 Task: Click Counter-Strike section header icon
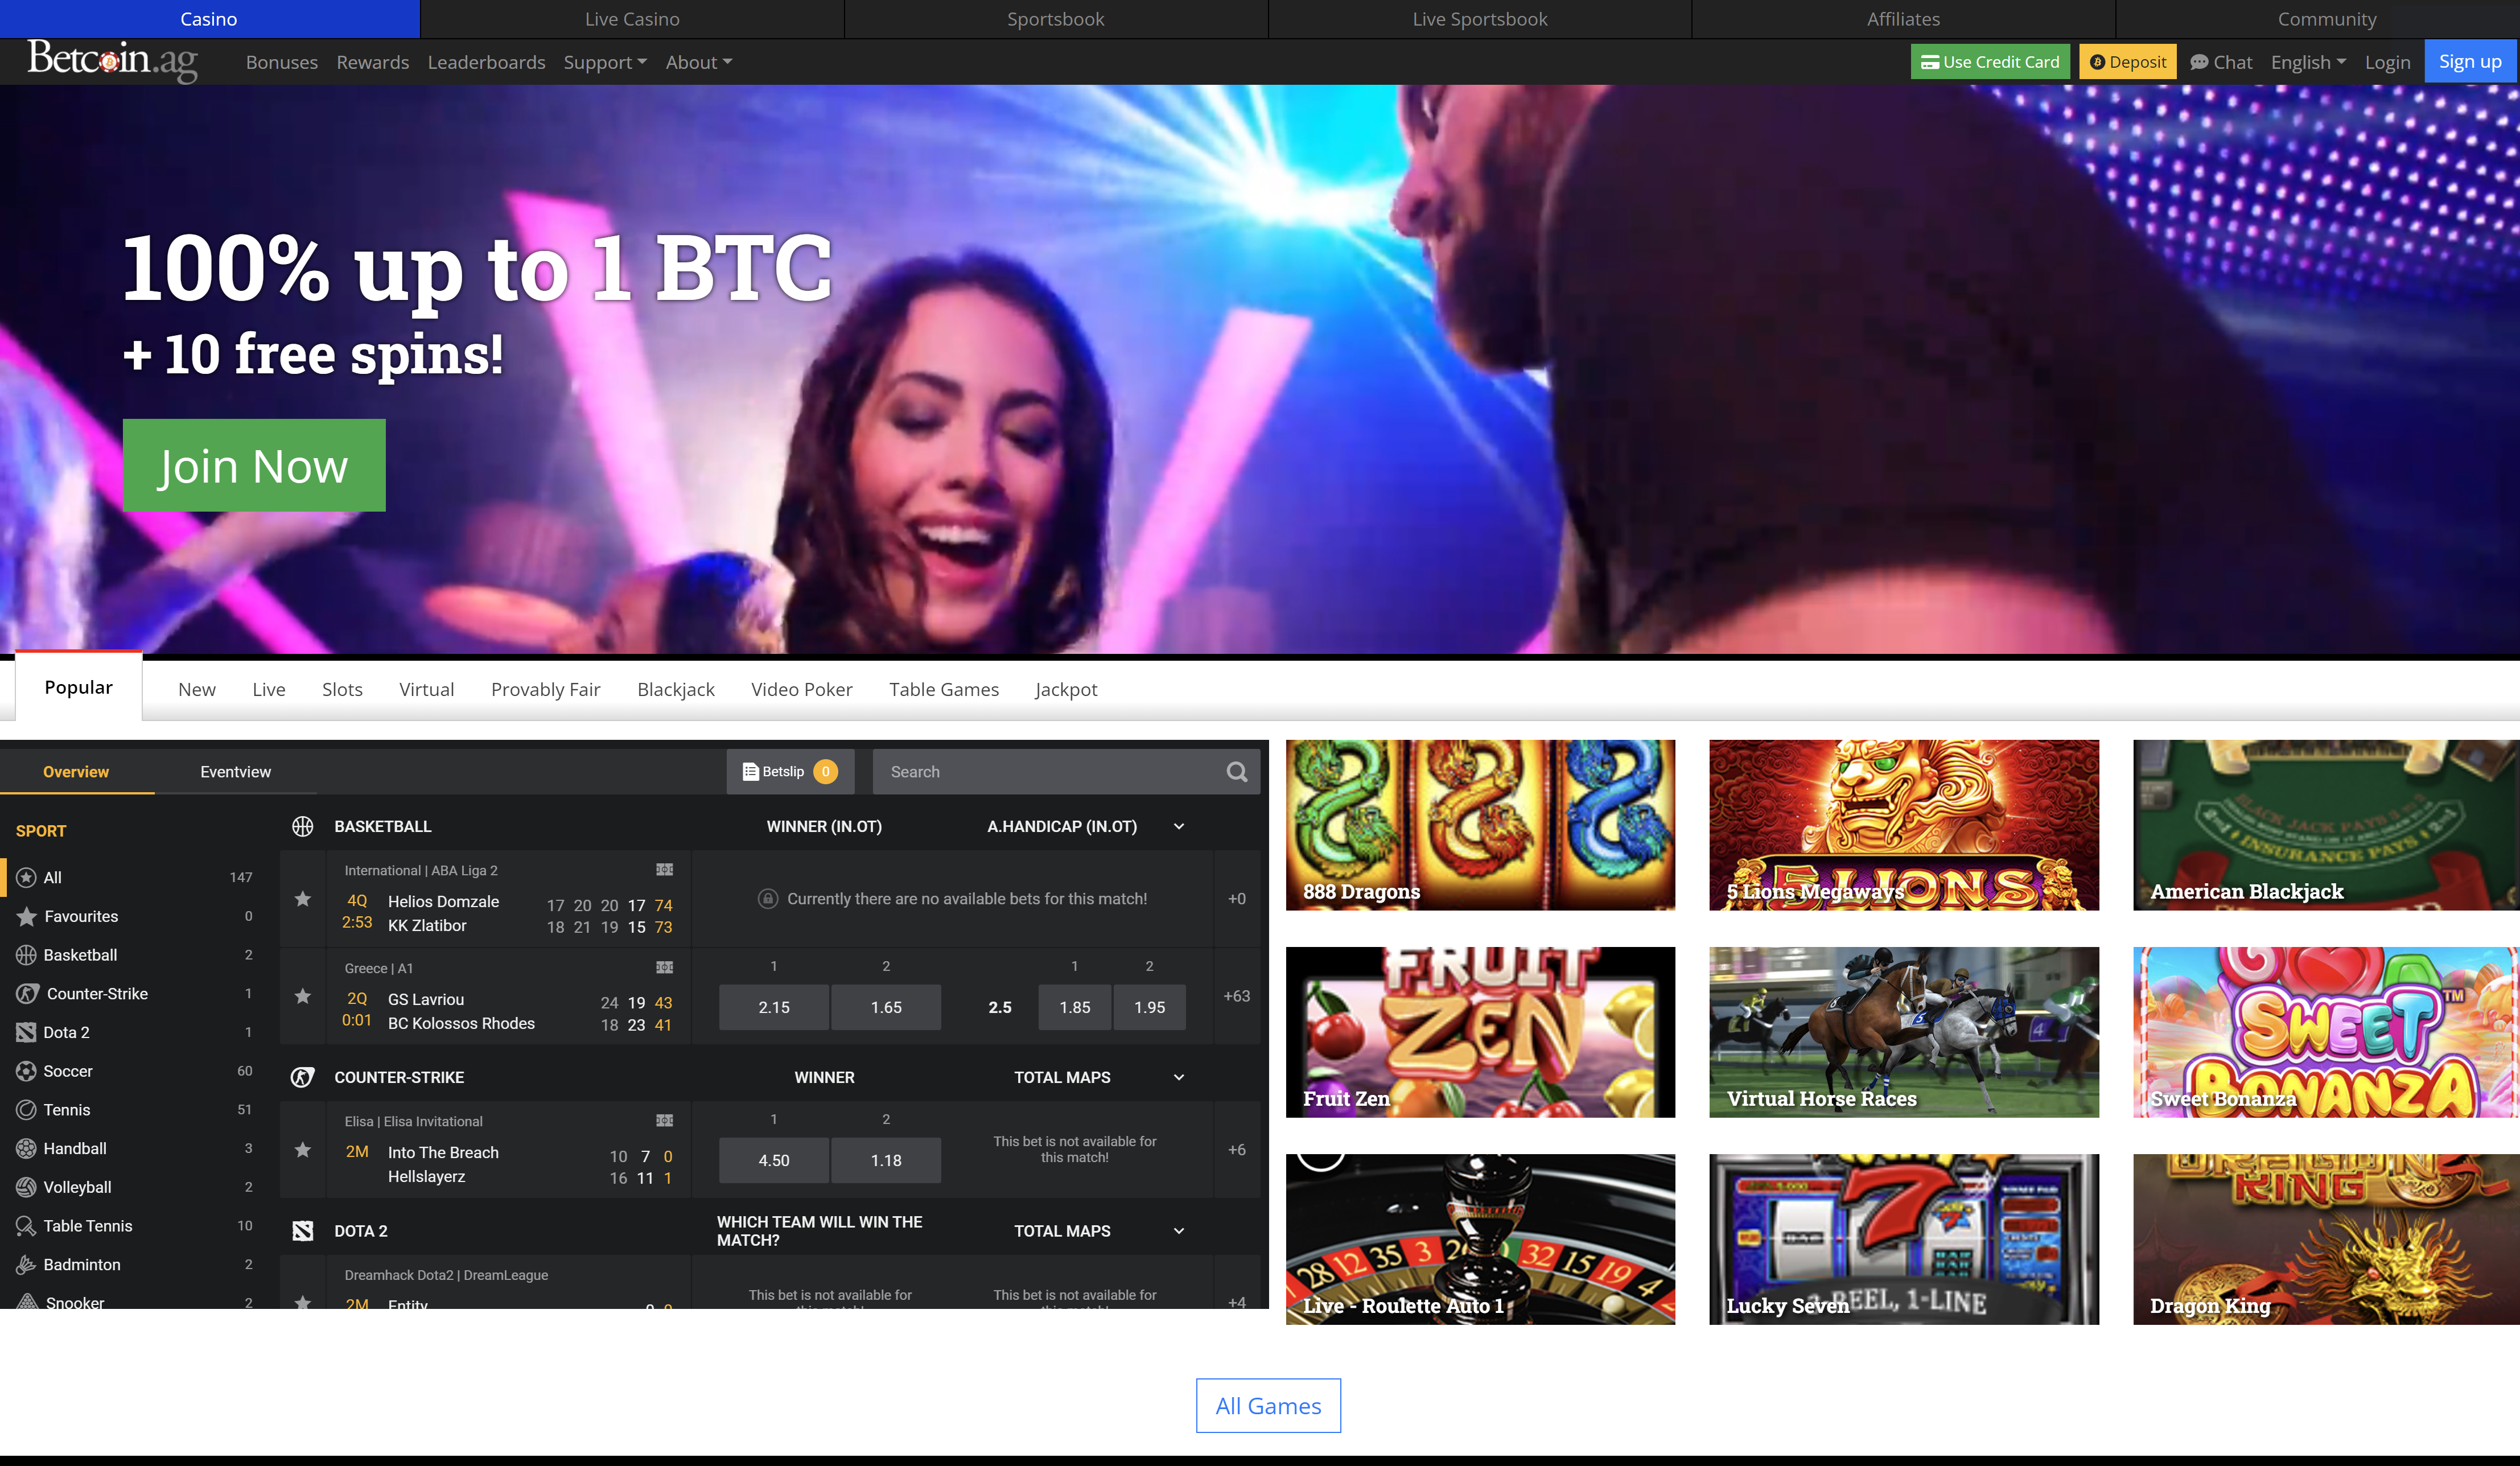click(302, 1077)
